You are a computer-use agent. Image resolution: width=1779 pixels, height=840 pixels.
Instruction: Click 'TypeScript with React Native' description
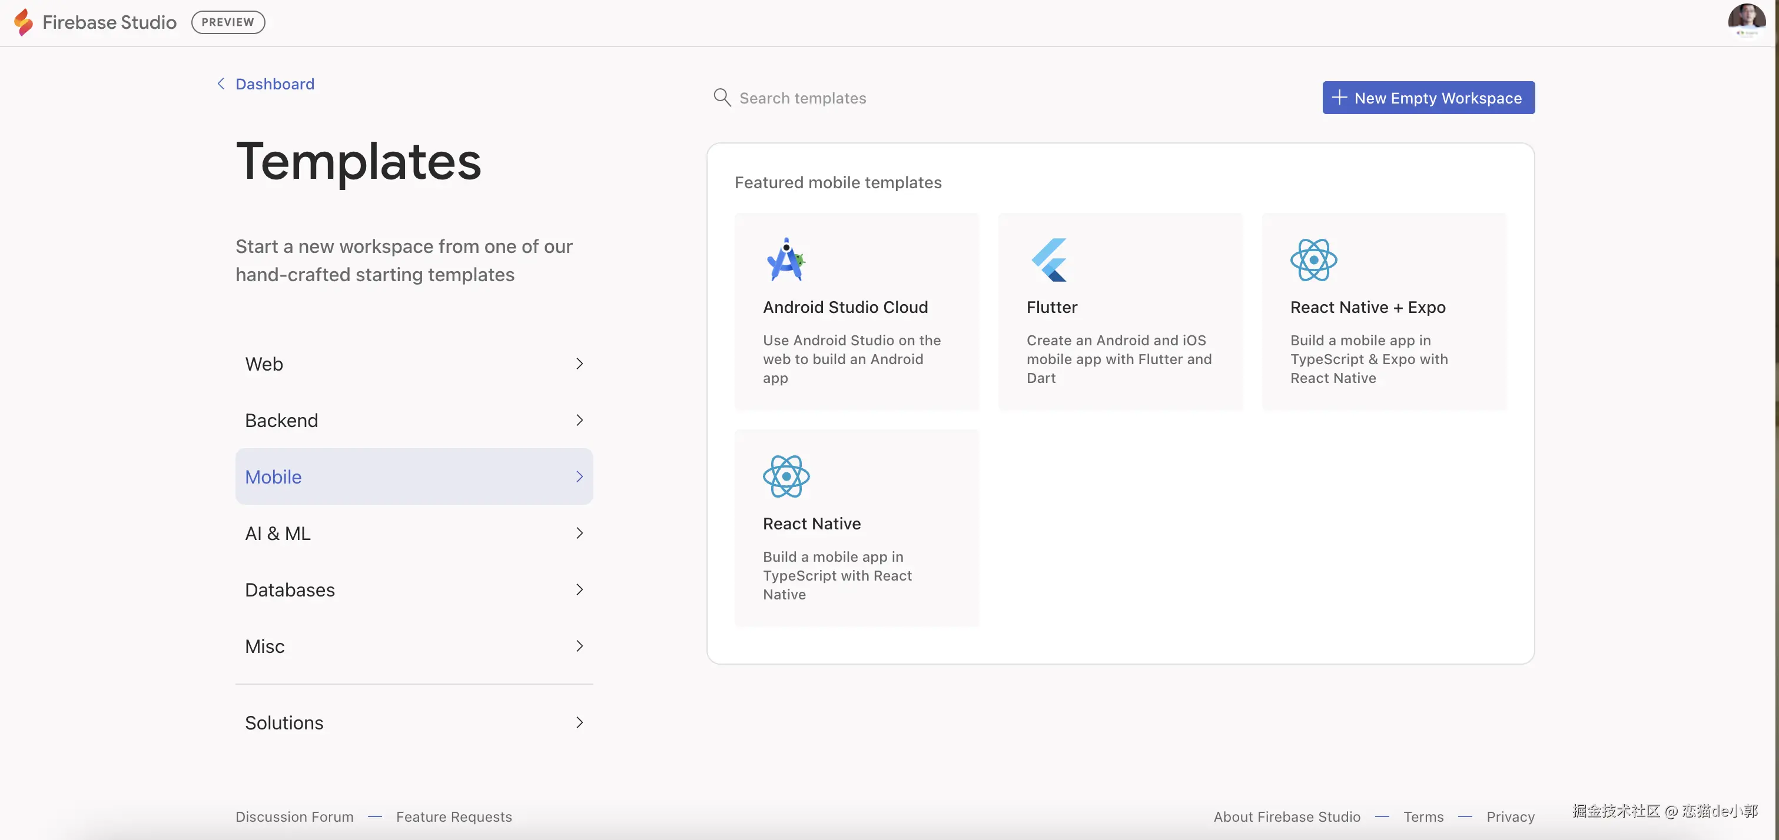pyautogui.click(x=837, y=576)
